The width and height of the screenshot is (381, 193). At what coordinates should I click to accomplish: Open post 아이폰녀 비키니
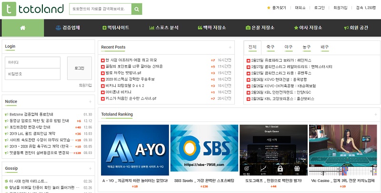click(x=118, y=92)
